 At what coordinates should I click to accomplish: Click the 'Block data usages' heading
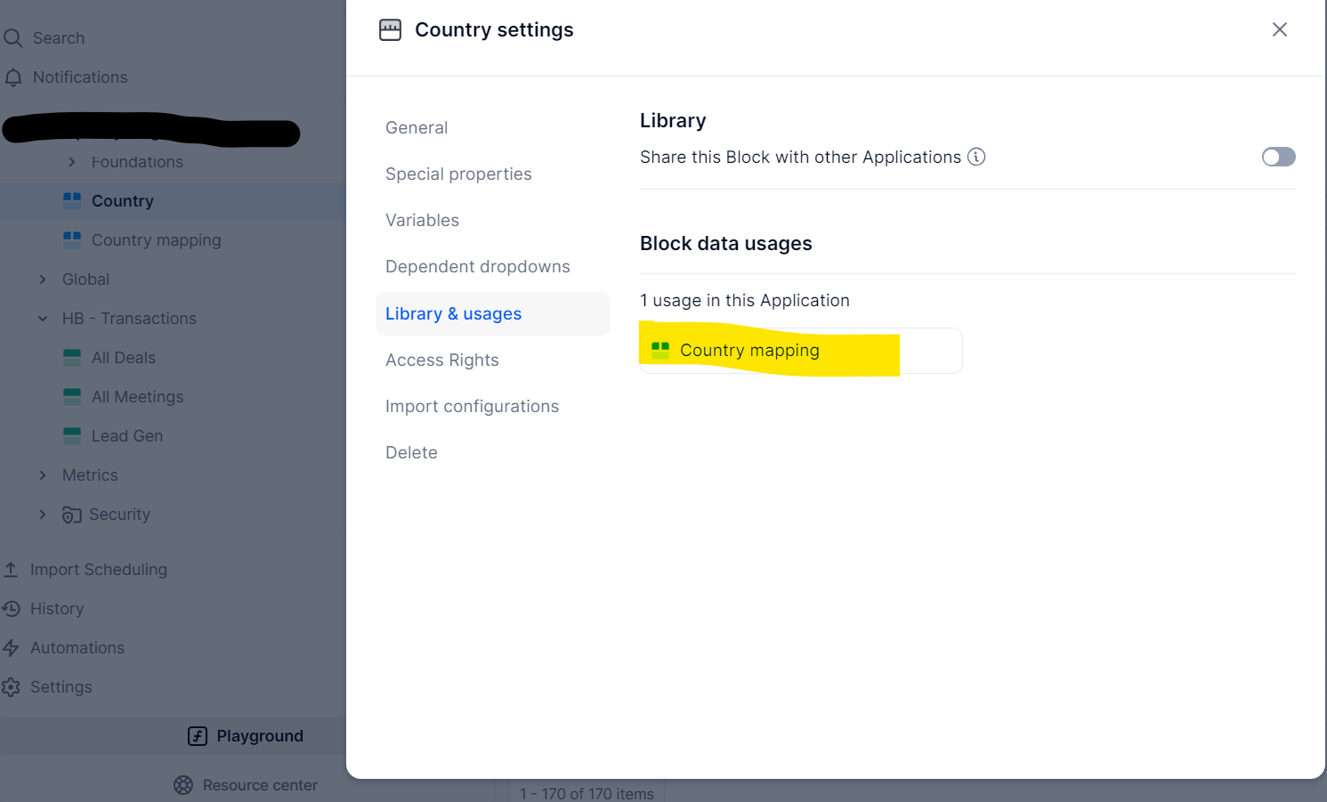[726, 244]
